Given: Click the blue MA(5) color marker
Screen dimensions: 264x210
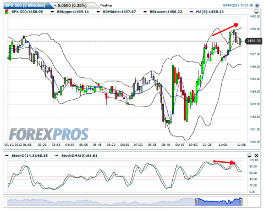Looking at the screenshot, I should [x=191, y=12].
